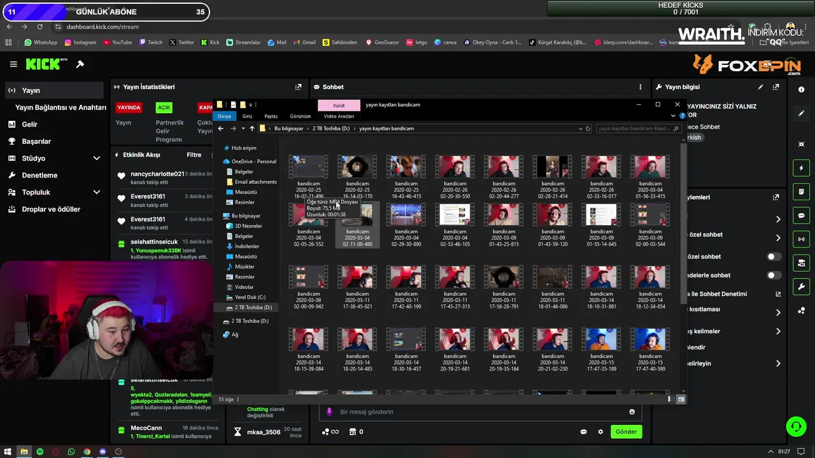Open green headset support button
This screenshot has height=458, width=815.
pos(796,426)
